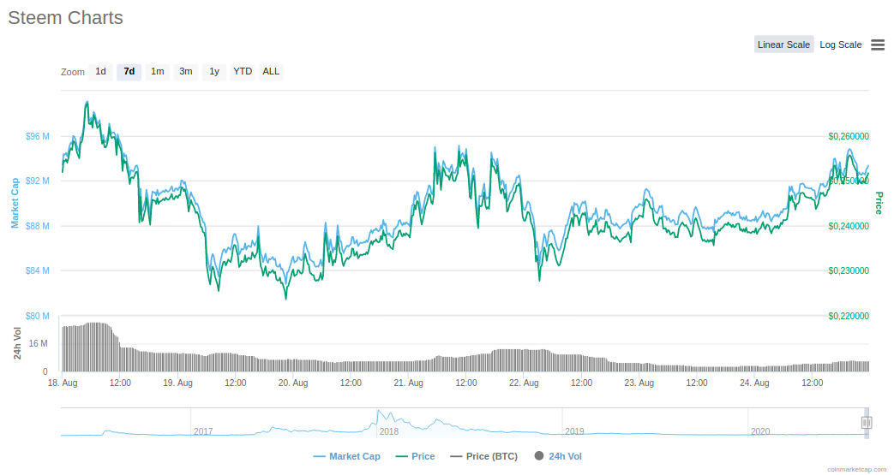Click the 21. Aug date label

[x=408, y=383]
